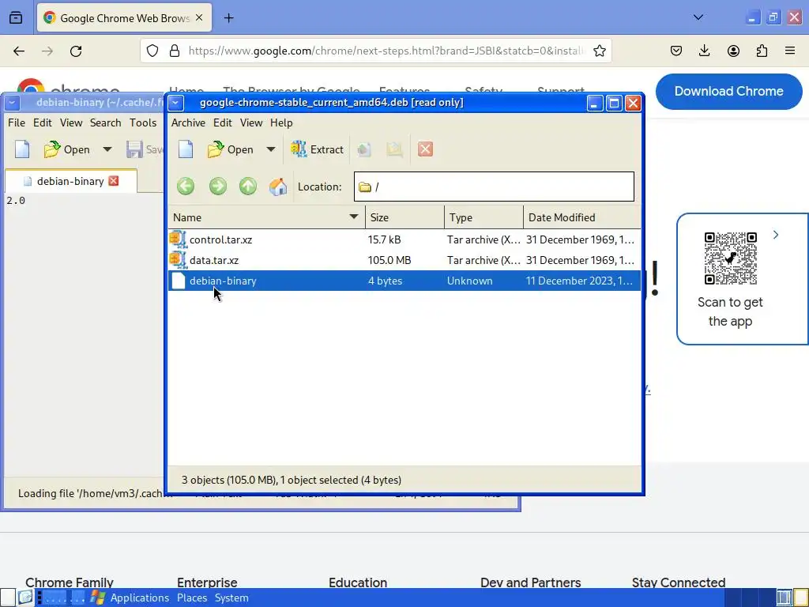
Task: Open the browser hamburger menu
Action: pyautogui.click(x=789, y=51)
